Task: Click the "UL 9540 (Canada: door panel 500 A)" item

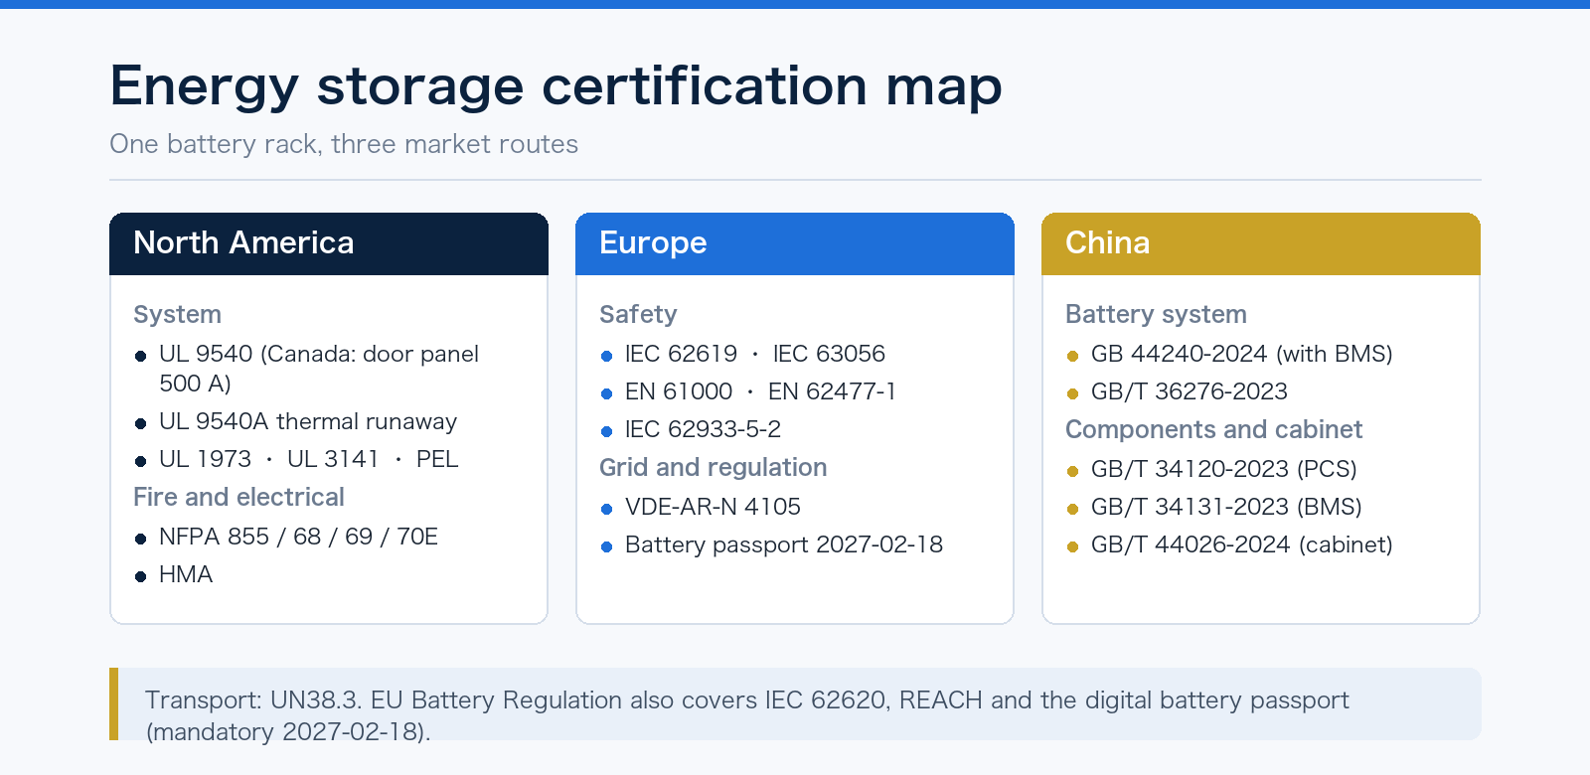Action: tap(319, 369)
